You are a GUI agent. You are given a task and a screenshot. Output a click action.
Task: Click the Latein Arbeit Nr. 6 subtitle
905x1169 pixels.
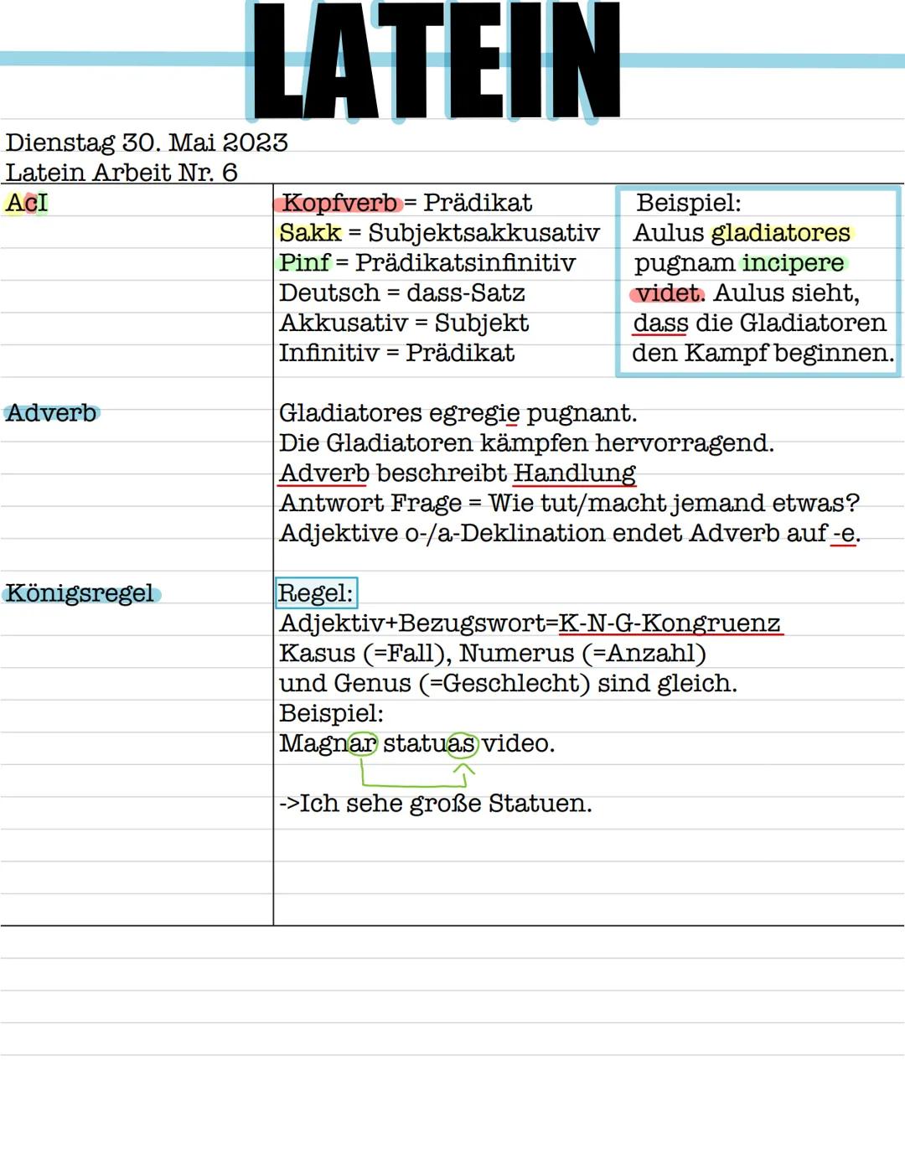click(122, 171)
